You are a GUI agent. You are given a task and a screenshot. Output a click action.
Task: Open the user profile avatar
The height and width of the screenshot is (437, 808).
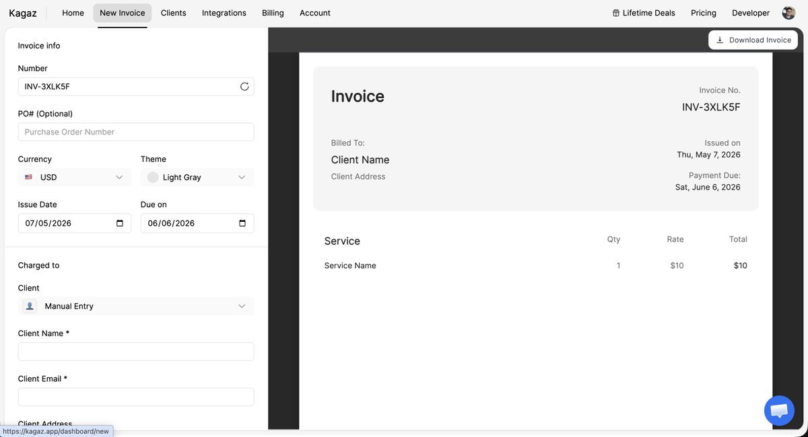point(788,13)
